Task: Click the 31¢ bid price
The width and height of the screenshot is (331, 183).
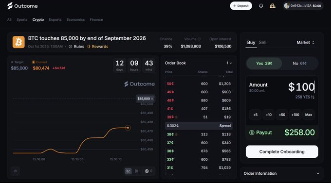Action: click(170, 167)
